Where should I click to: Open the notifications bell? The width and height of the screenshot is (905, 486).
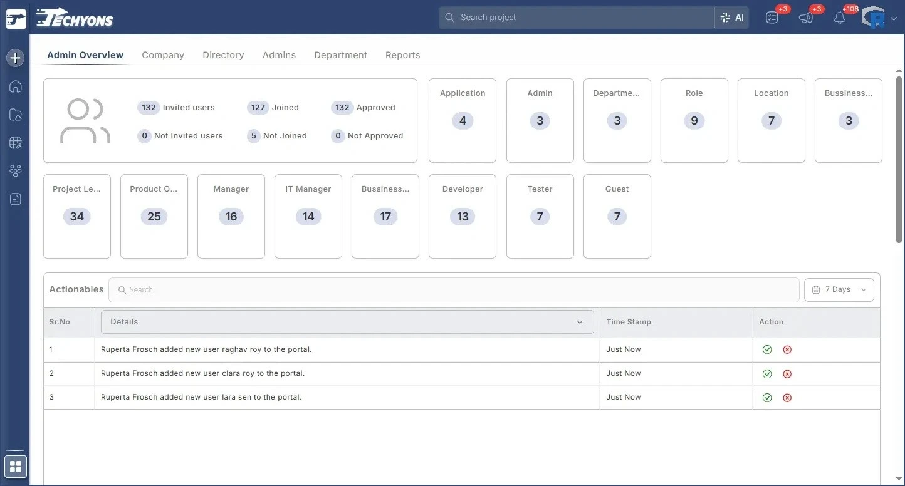[840, 17]
